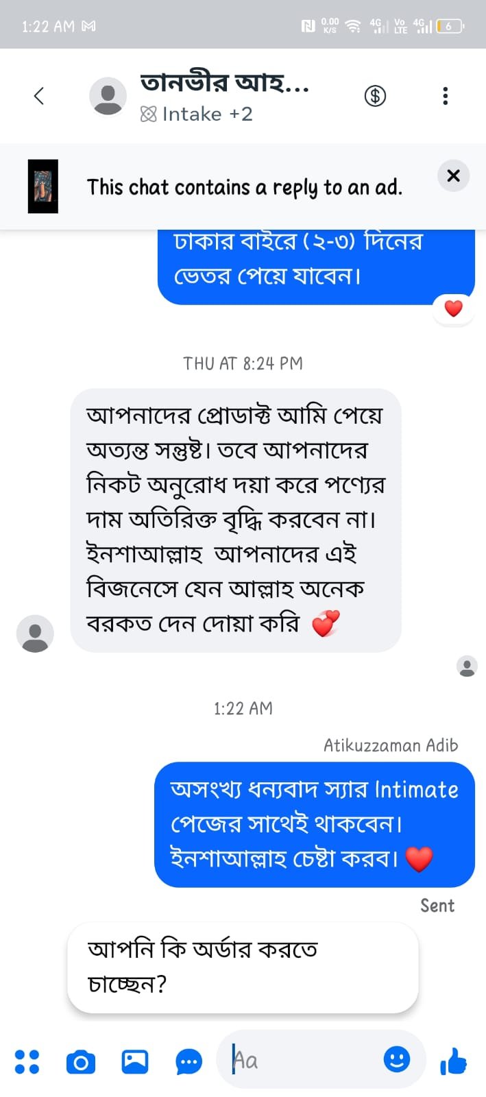Open the ad thumbnail image
486x1097 pixels.
42,186
